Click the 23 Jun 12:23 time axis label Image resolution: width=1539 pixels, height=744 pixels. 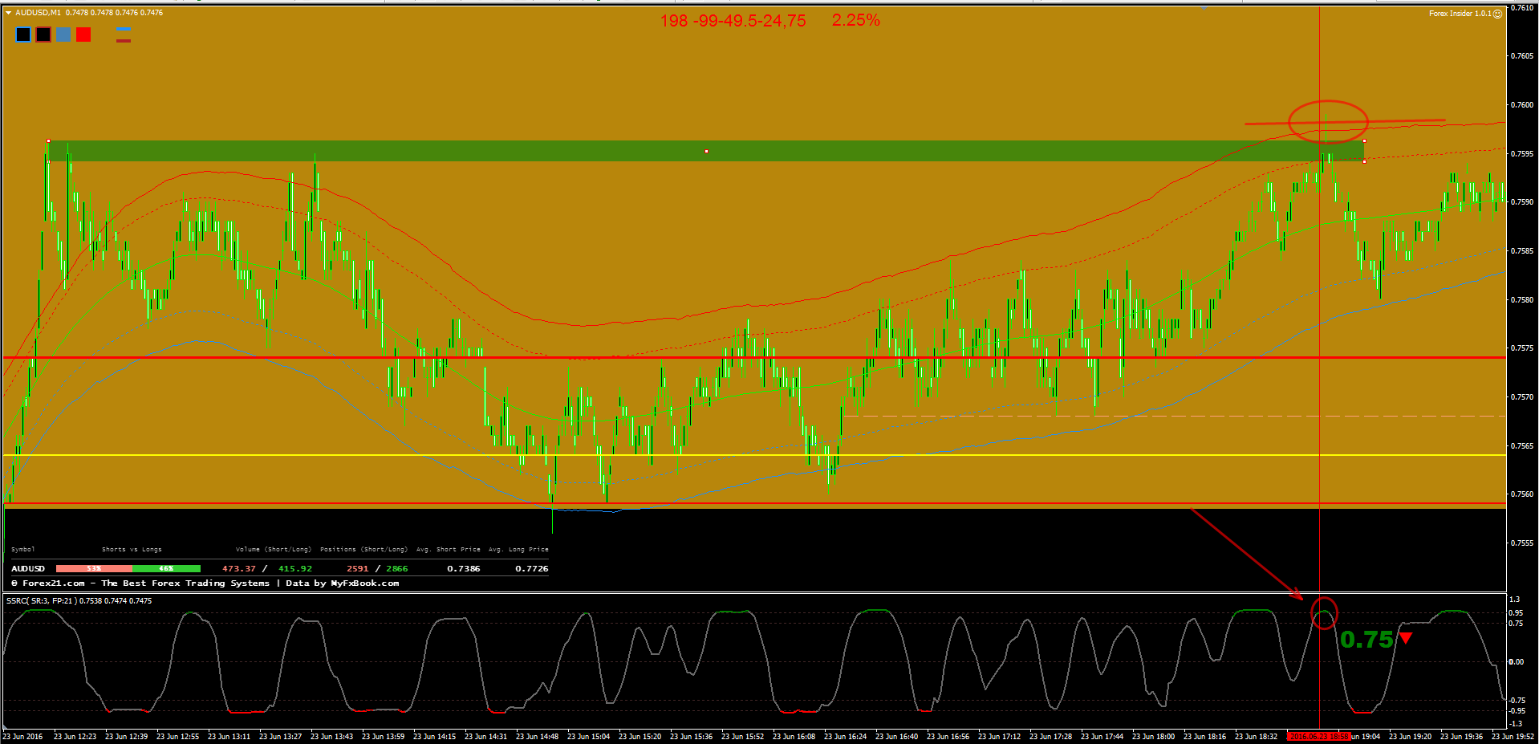[75, 736]
